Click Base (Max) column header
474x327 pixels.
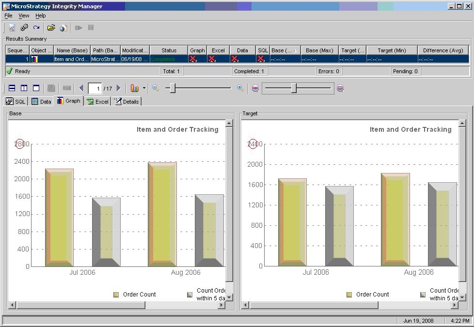319,50
